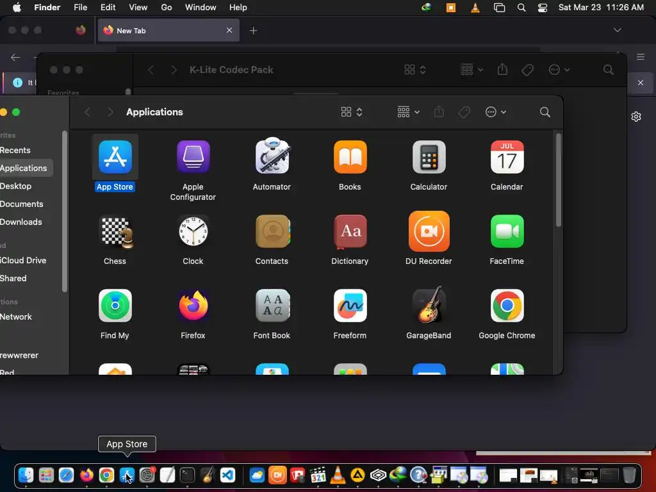656x492 pixels.
Task: Open the Group By dropdown in Applications
Action: [408, 111]
